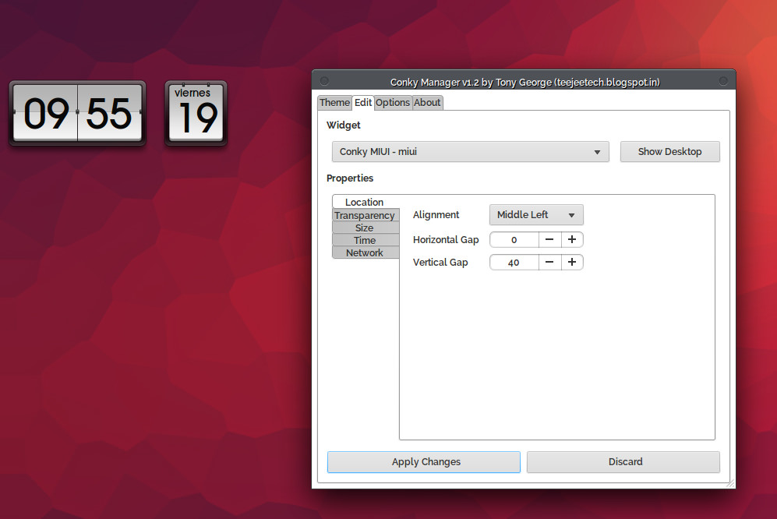Focus the Horizontal Gap value field

point(514,240)
